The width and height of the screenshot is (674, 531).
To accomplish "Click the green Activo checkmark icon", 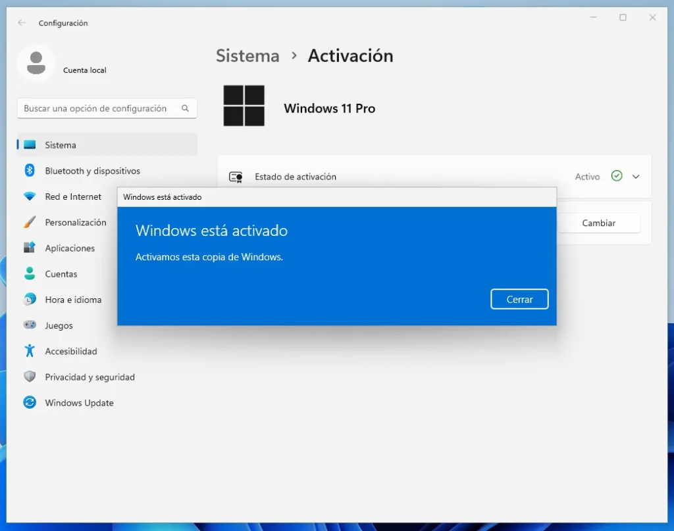I will click(617, 176).
